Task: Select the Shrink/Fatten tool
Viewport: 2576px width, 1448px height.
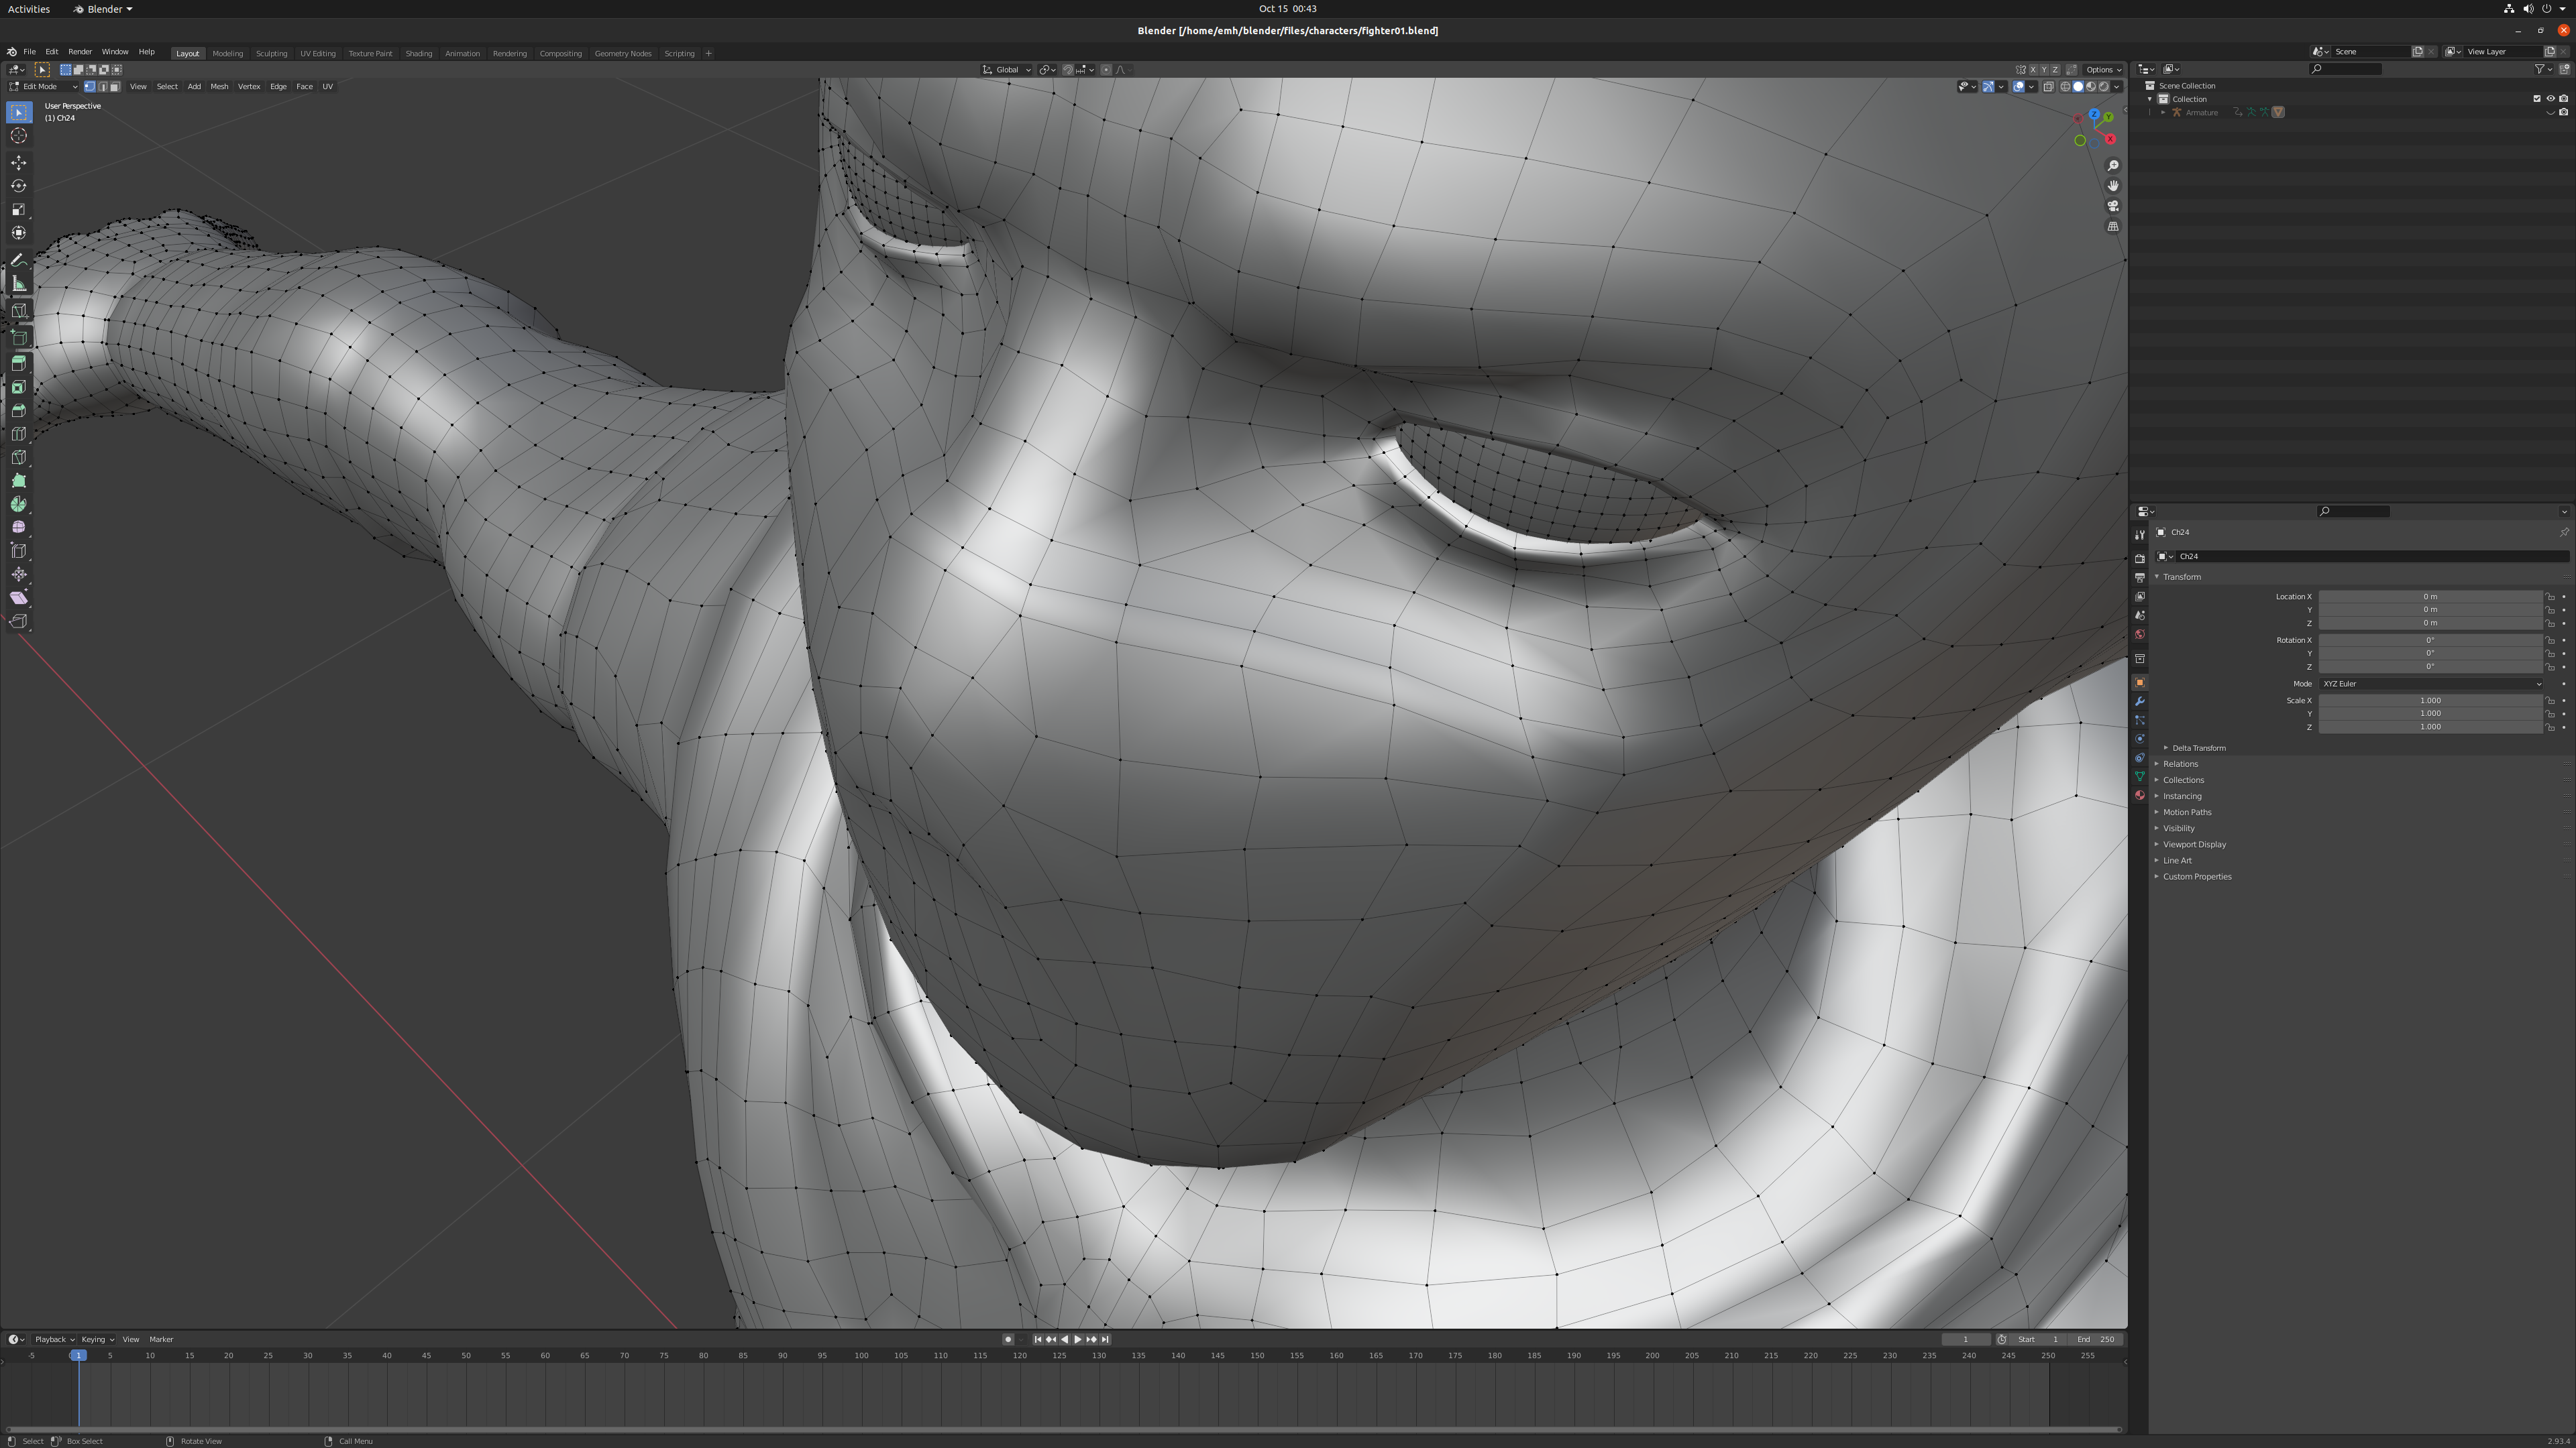Action: coord(19,575)
